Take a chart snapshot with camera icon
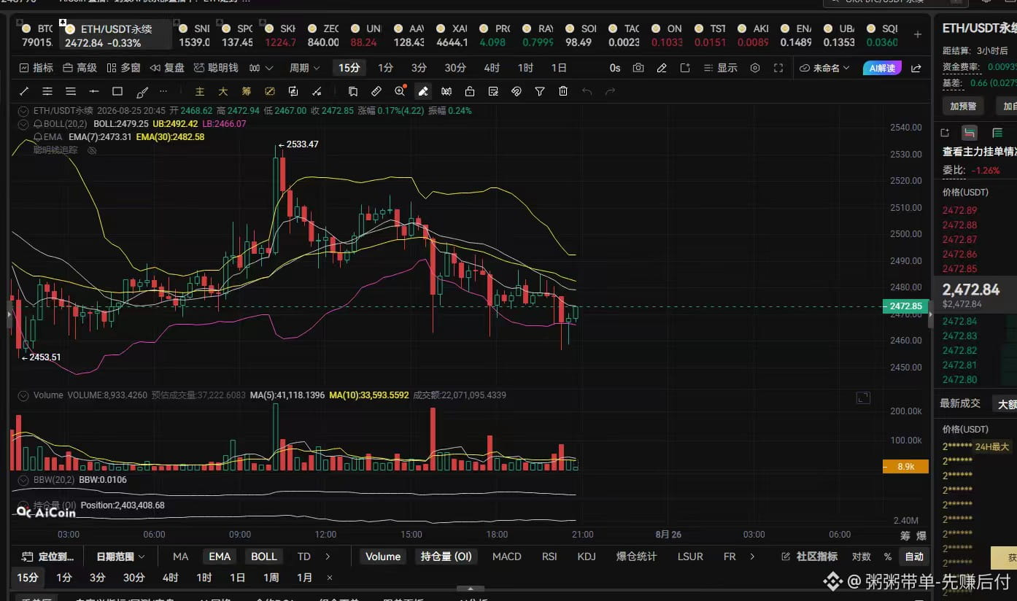 [638, 68]
